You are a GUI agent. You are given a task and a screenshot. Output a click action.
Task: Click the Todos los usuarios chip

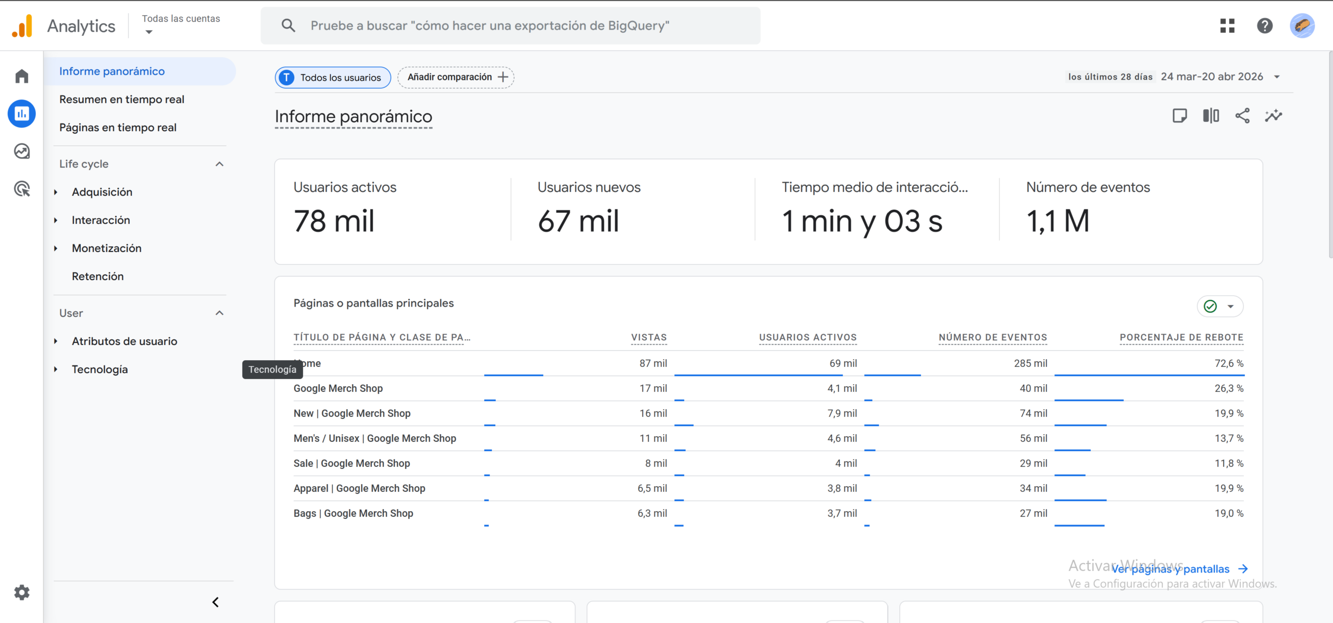[333, 78]
